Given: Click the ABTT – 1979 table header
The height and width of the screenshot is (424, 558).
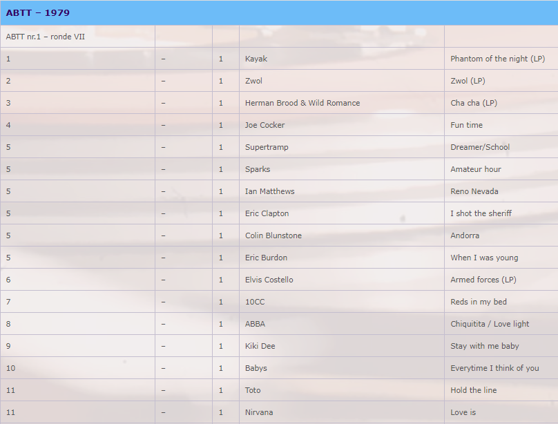Looking at the screenshot, I should click(38, 13).
